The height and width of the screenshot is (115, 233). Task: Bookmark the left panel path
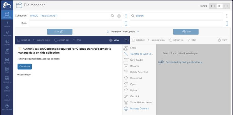(126, 24)
